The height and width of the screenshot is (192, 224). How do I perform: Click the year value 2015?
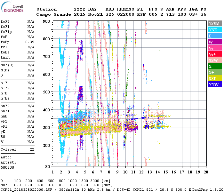coord(80,14)
